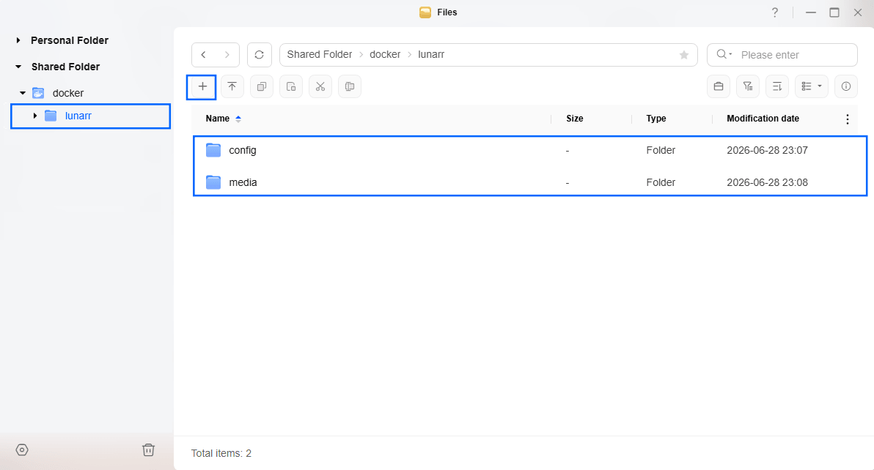Click the Paste-to toolbar icon beside Cut

291,87
